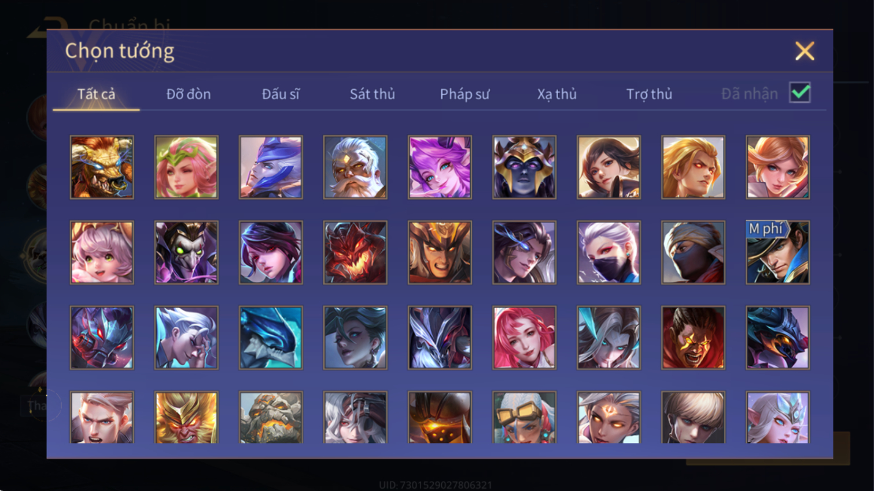The height and width of the screenshot is (491, 874).
Task: Close the Chọn tướng dialog
Action: (805, 51)
